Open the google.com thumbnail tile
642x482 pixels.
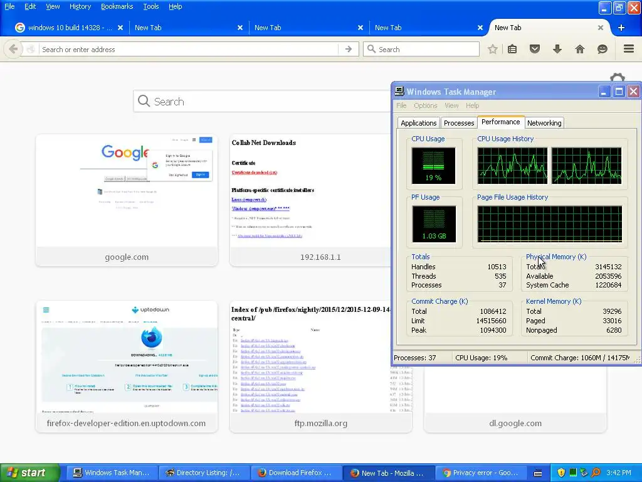(127, 200)
